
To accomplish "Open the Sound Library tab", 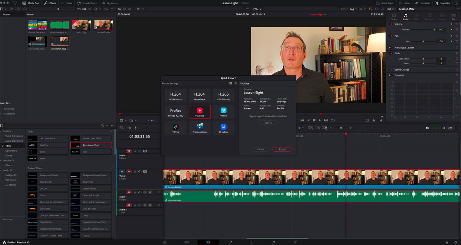I will [x=87, y=3].
